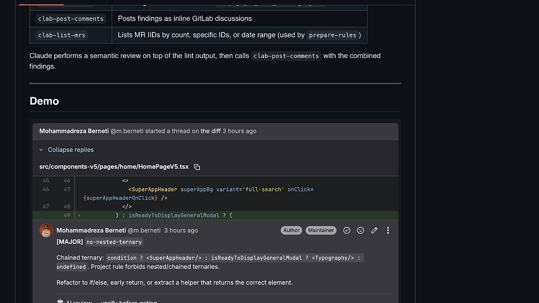The height and width of the screenshot is (303, 539).
Task: Click 'Posts findings as inline GitLab discussions' text
Action: 185,19
